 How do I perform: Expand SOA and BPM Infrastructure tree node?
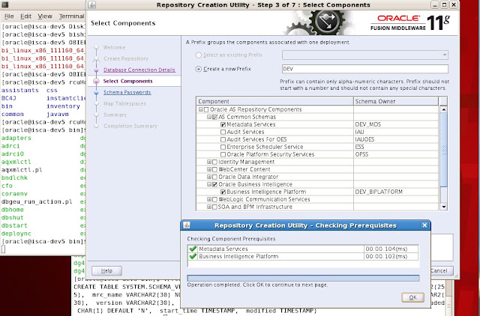click(x=209, y=207)
